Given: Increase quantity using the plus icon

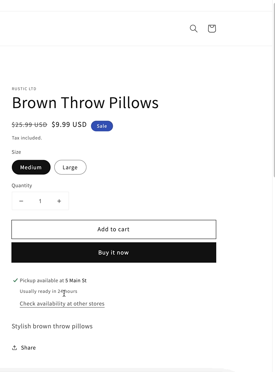Looking at the screenshot, I should pyautogui.click(x=59, y=201).
